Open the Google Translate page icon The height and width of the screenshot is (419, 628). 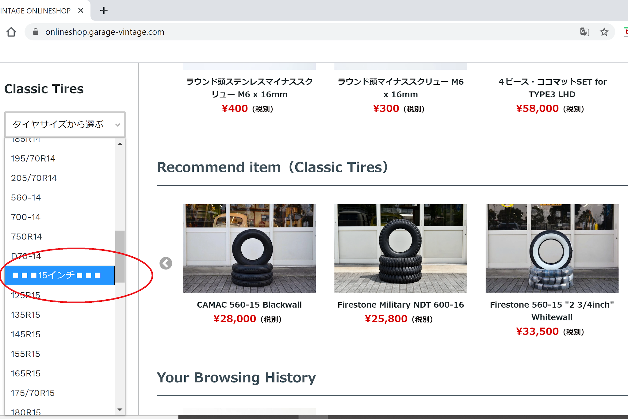pyautogui.click(x=584, y=32)
